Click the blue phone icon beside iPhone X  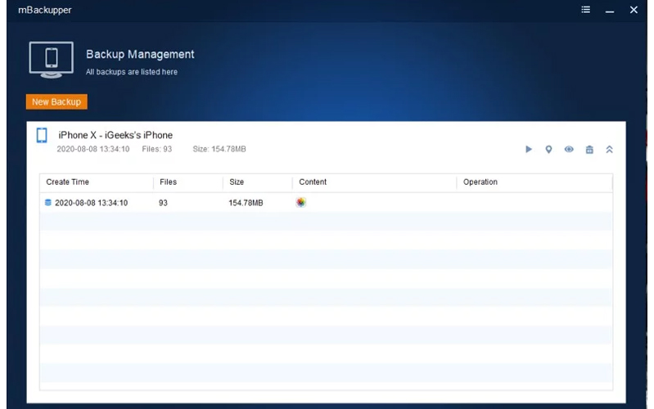pos(42,136)
